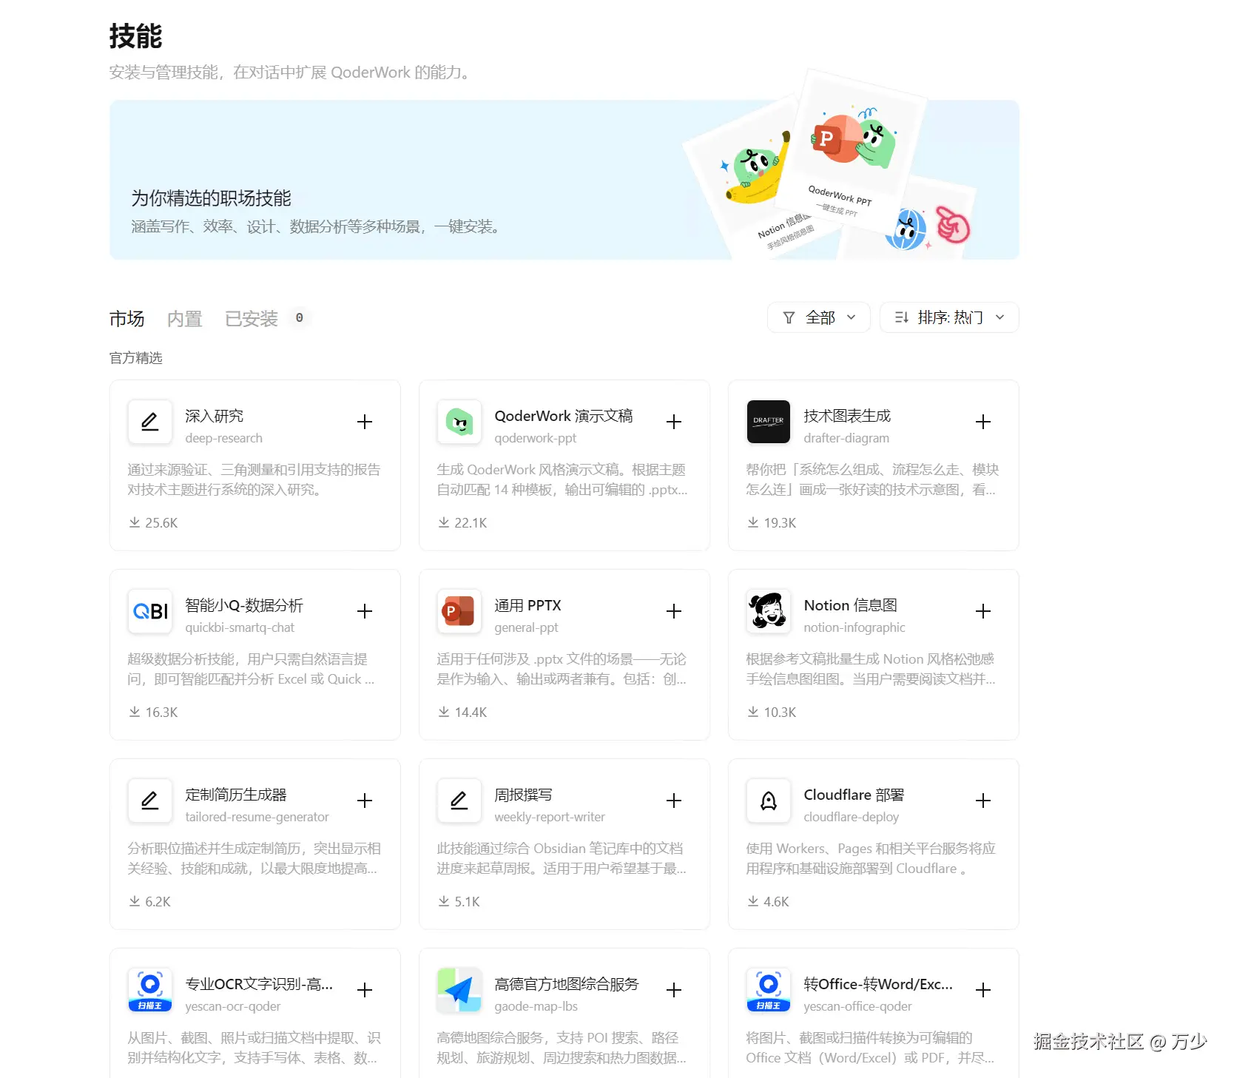Open the 深入研究 pencil icon
This screenshot has width=1234, height=1078.
(x=150, y=422)
